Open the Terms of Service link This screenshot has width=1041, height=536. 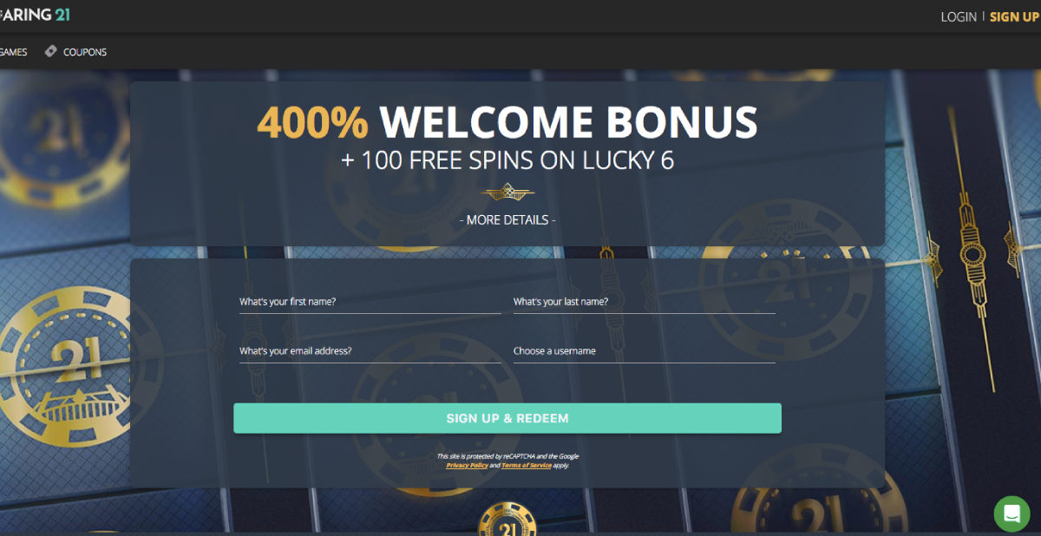coord(527,466)
